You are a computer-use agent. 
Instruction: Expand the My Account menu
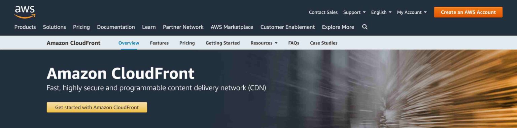(x=412, y=12)
